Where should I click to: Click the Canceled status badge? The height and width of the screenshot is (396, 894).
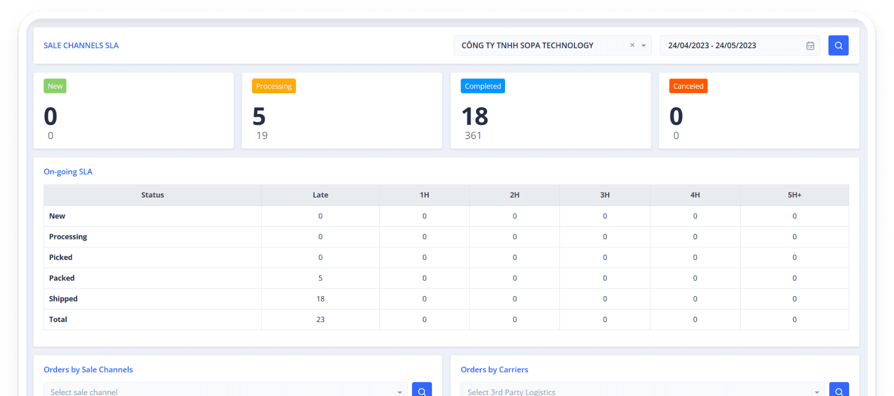click(x=688, y=86)
